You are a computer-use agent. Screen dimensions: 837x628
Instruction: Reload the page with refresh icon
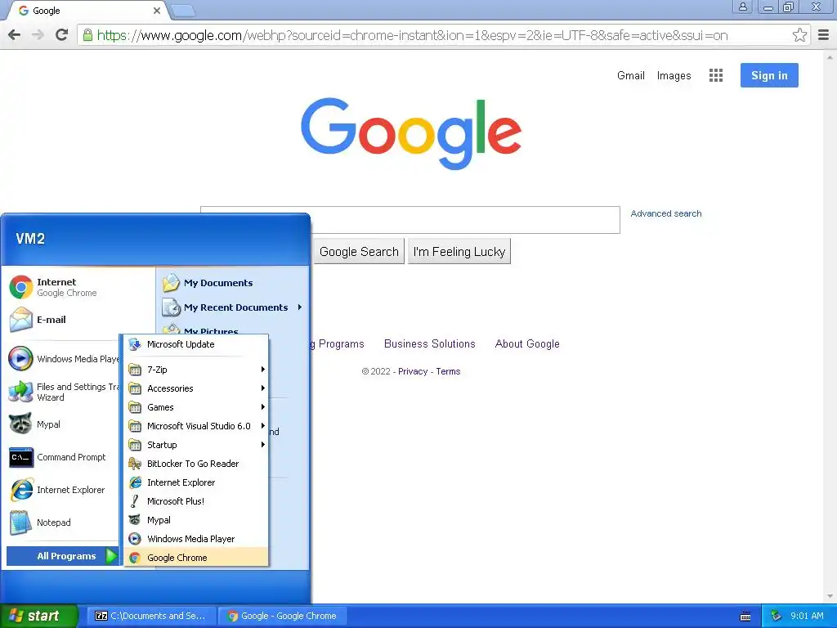(x=62, y=35)
